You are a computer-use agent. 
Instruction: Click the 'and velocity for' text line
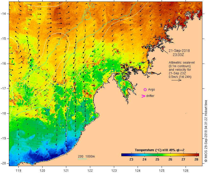point(180,70)
